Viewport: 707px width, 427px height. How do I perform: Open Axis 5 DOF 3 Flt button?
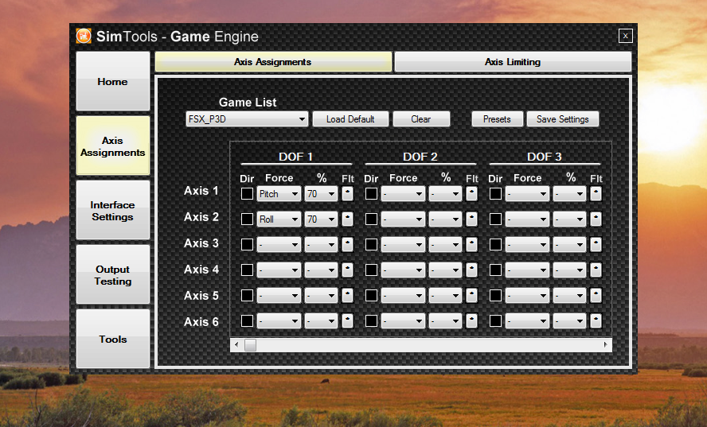click(x=596, y=296)
